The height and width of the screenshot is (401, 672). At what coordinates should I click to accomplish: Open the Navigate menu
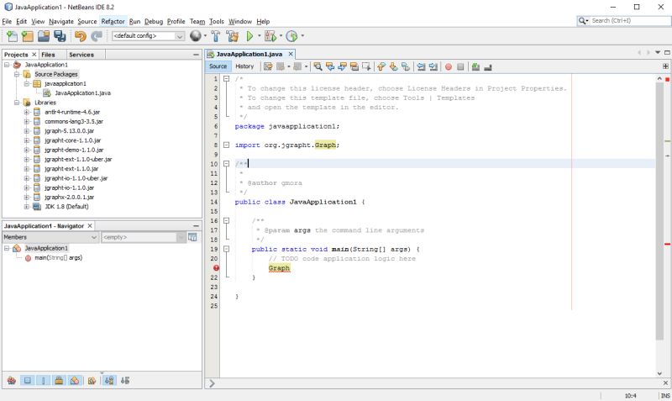(61, 22)
